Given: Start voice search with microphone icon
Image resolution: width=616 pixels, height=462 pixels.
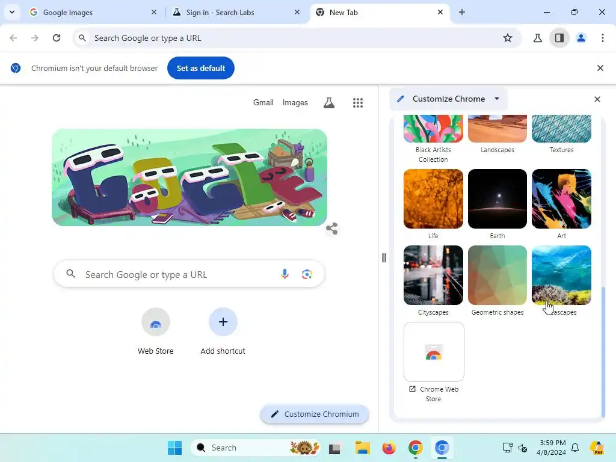Looking at the screenshot, I should coord(285,274).
